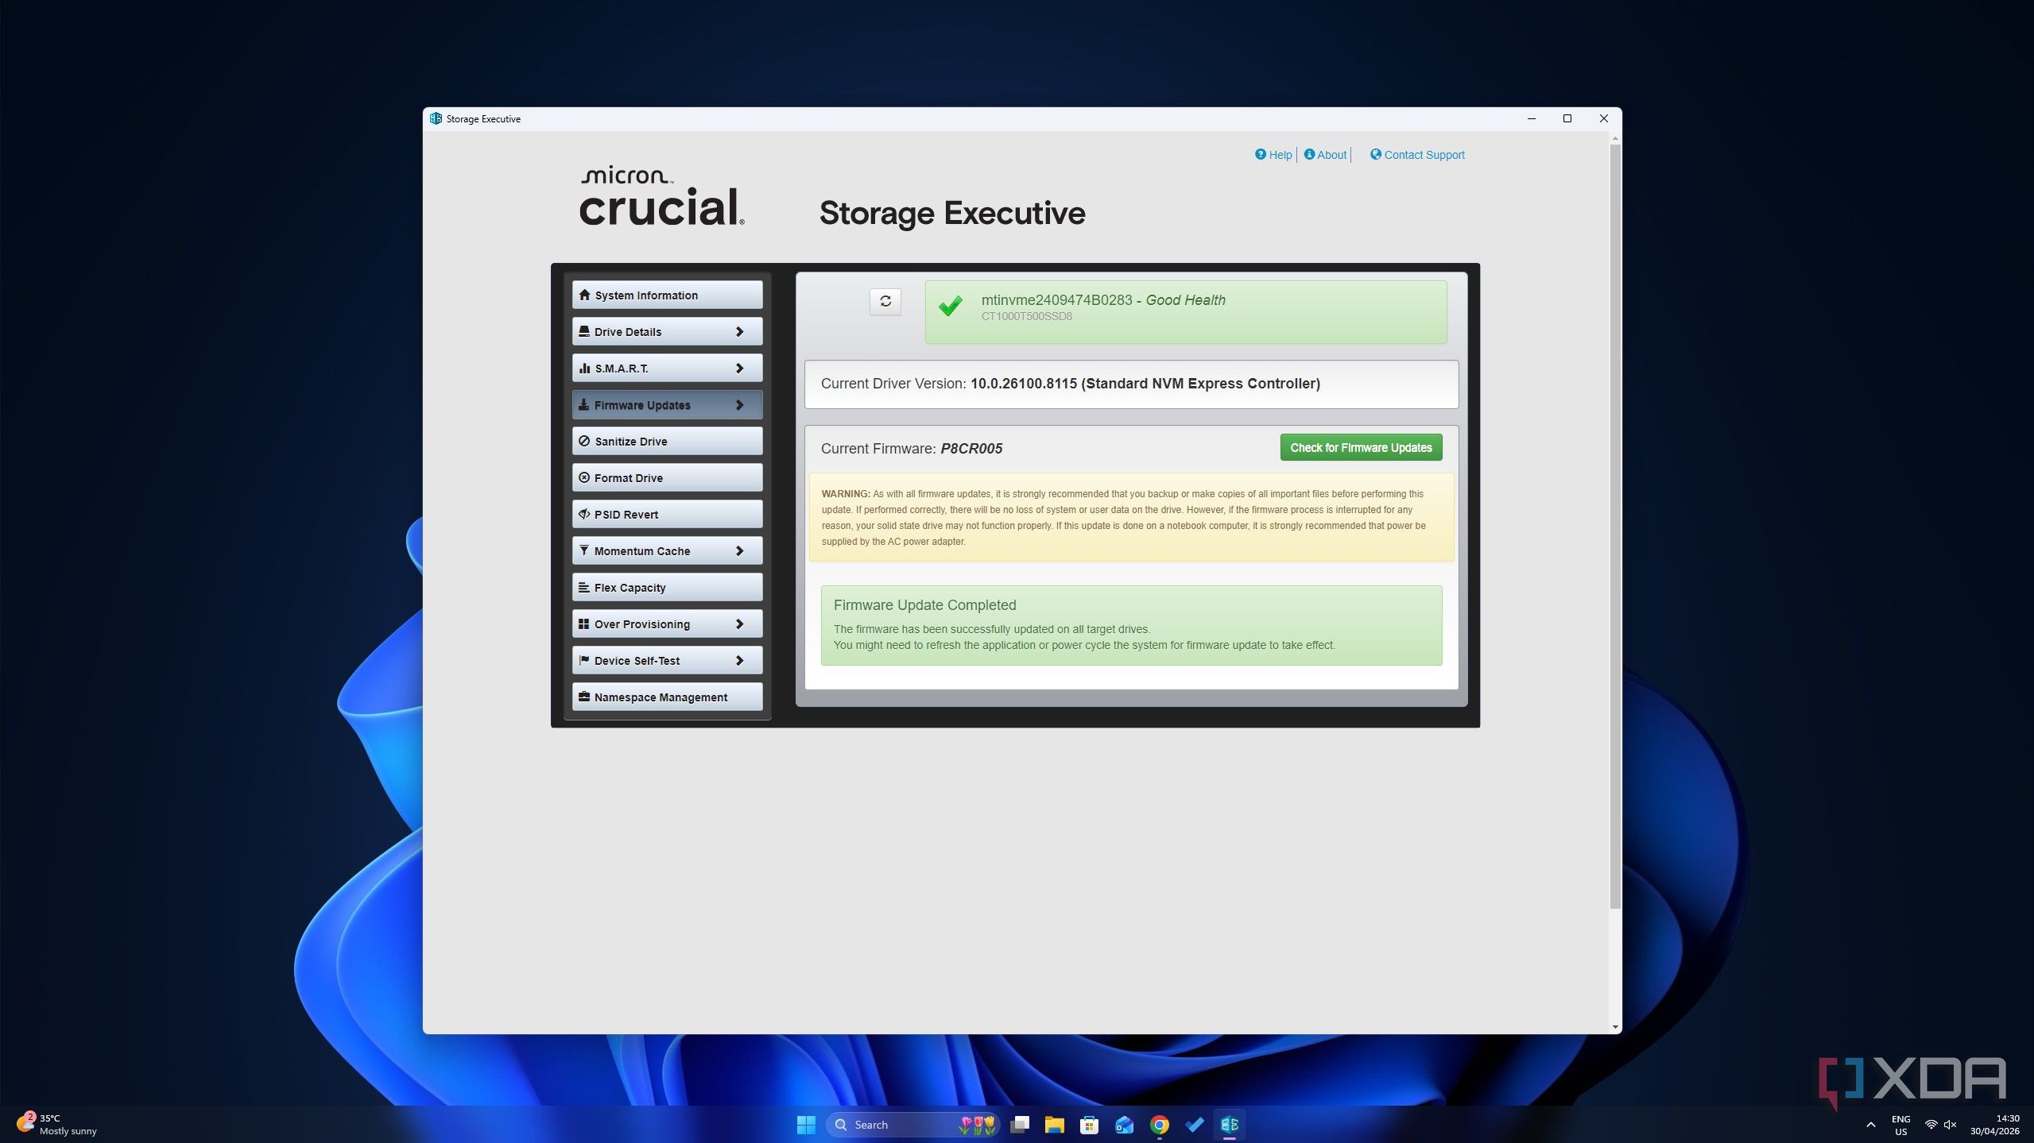This screenshot has height=1143, width=2034.
Task: Expand the S.M.A.R.T. chevron arrow
Action: click(739, 368)
